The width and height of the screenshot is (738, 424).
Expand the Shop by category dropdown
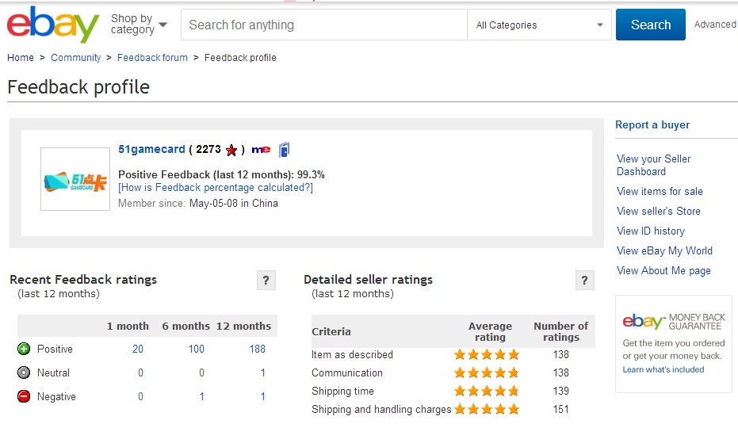(139, 25)
